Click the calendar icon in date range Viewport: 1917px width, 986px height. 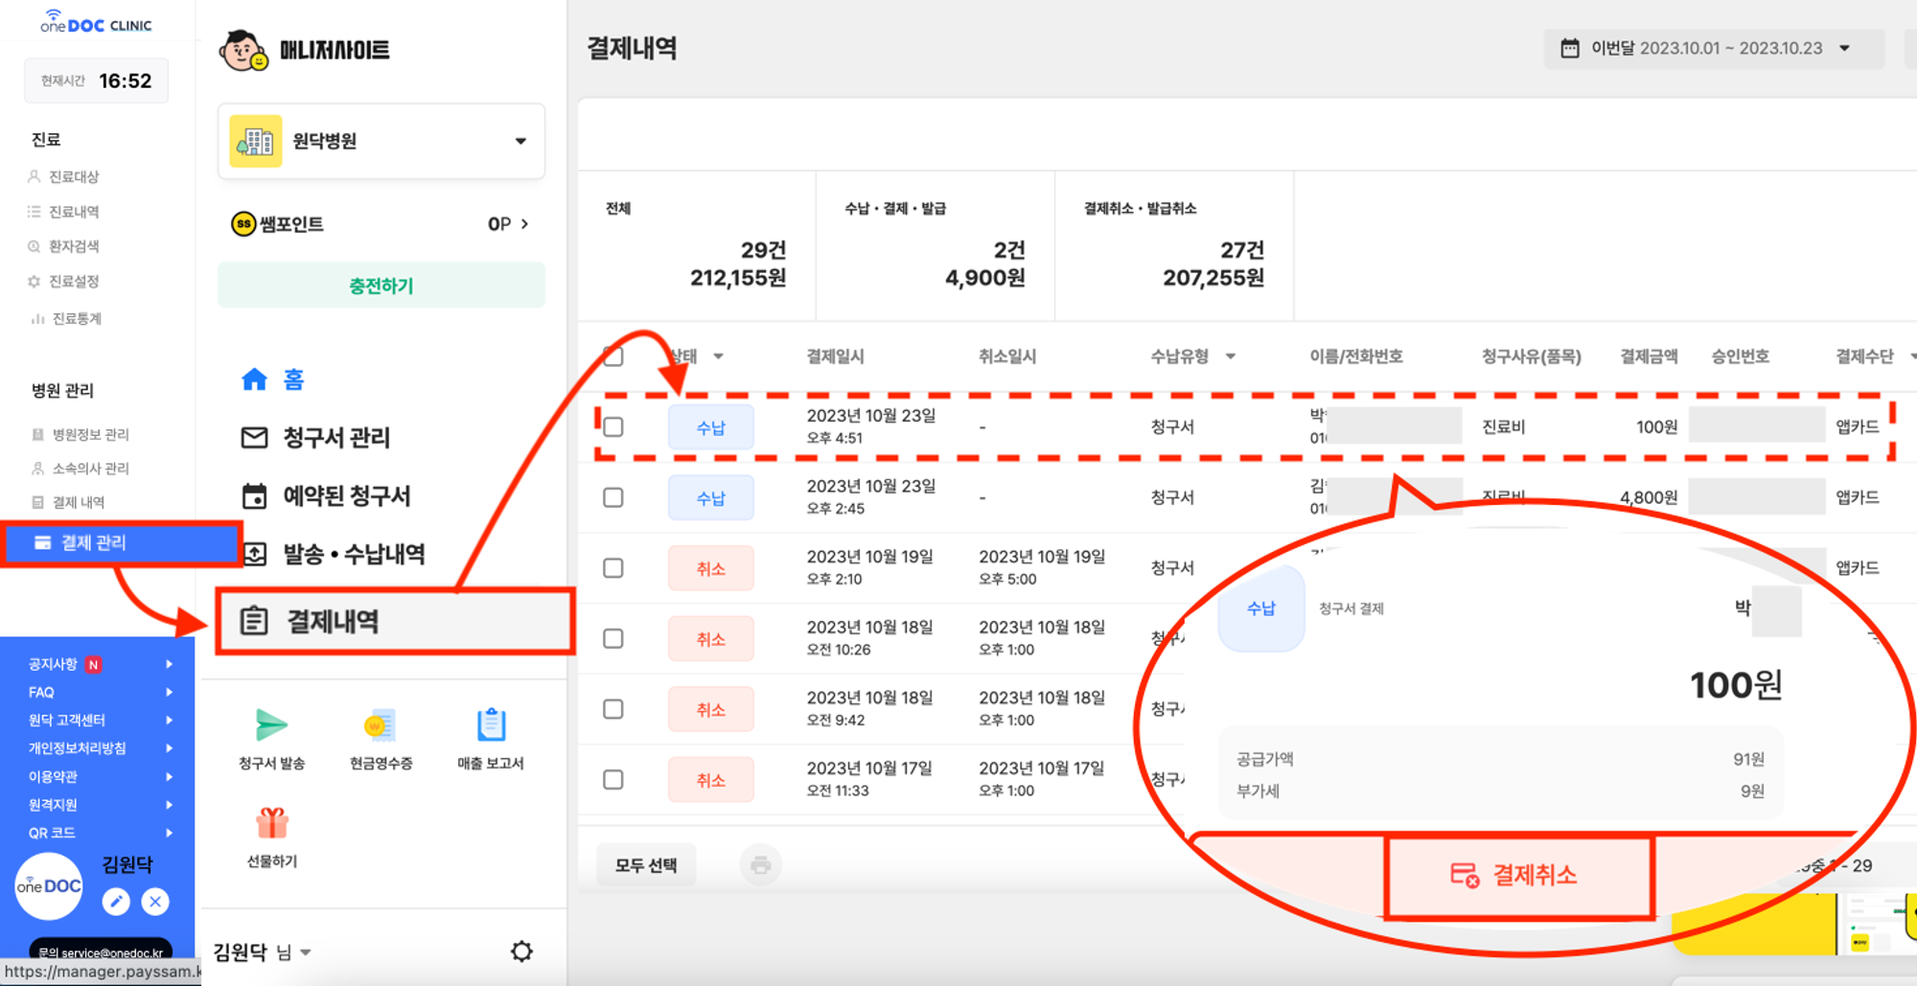coord(1570,48)
